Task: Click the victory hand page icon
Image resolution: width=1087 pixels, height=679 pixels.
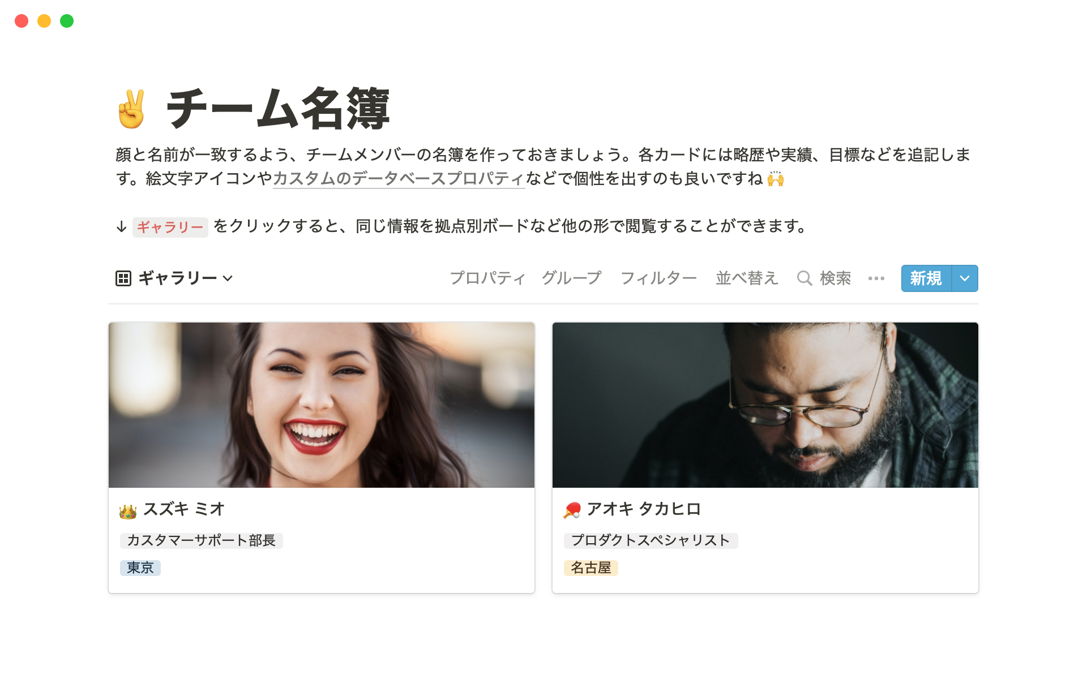Action: click(x=131, y=109)
